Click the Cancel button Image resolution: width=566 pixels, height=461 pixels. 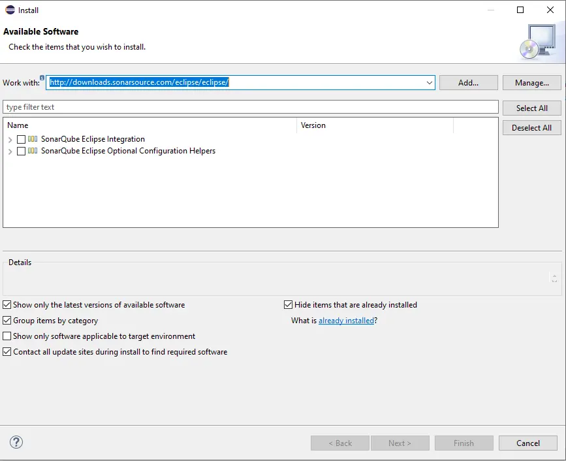coord(528,443)
